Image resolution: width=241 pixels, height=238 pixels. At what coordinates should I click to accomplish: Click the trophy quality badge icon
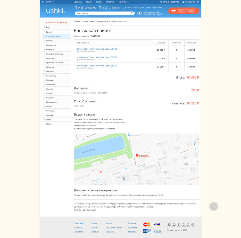[x=139, y=13]
